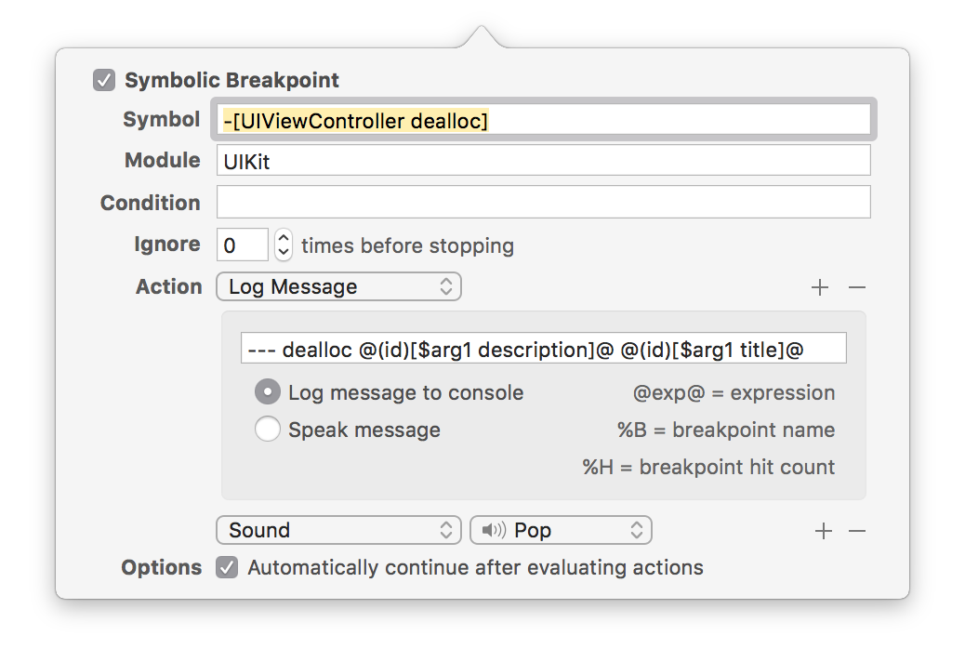The image size is (965, 662).
Task: Click into the empty Condition field
Action: tap(543, 202)
